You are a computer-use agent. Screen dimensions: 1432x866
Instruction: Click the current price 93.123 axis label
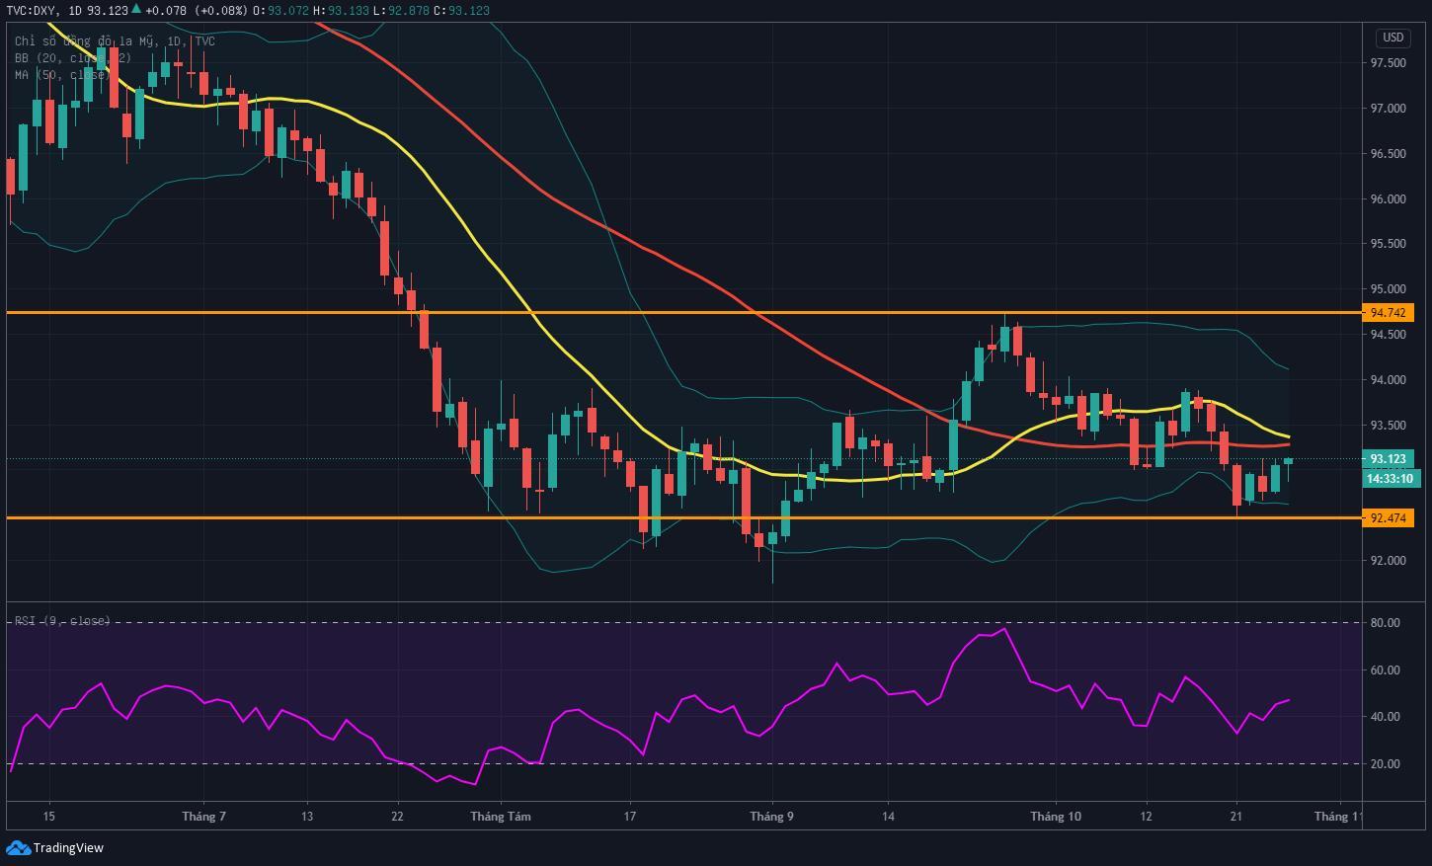[x=1389, y=459]
